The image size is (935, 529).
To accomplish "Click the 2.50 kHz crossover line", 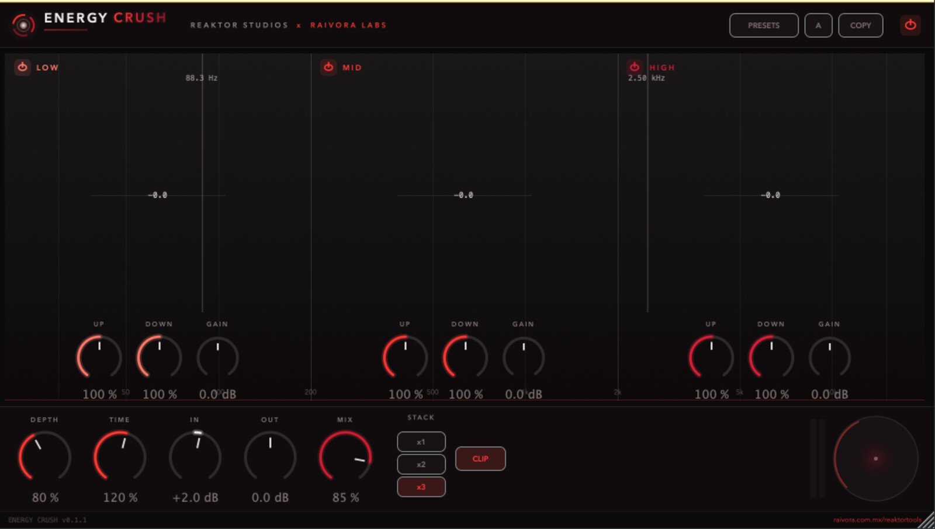I will pyautogui.click(x=647, y=183).
